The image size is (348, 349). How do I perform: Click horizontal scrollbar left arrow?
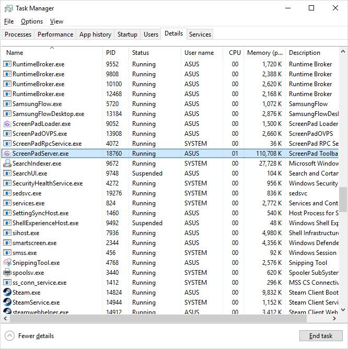[6, 319]
